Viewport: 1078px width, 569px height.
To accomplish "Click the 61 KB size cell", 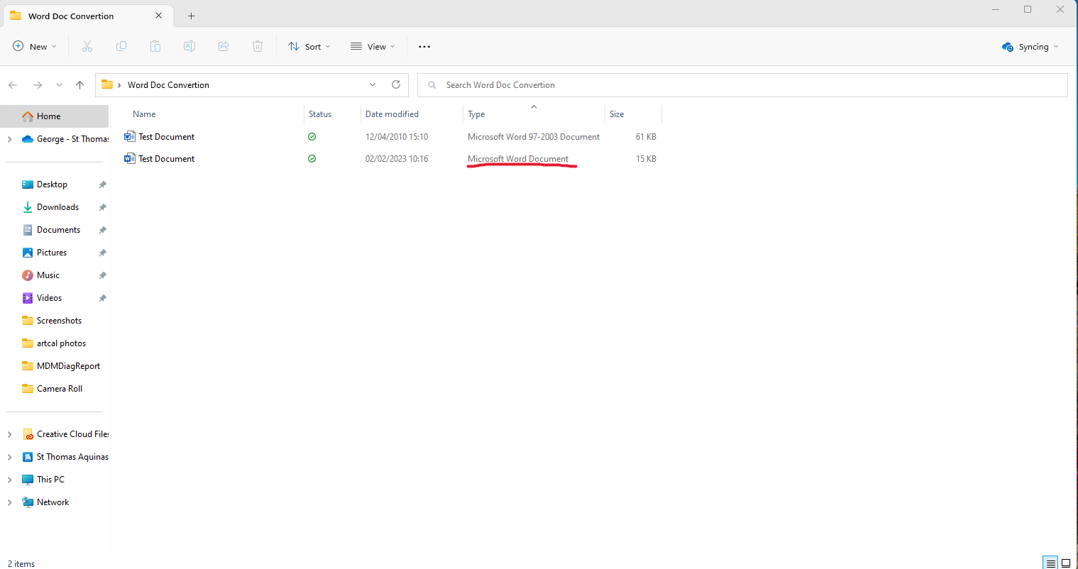I will coord(646,137).
